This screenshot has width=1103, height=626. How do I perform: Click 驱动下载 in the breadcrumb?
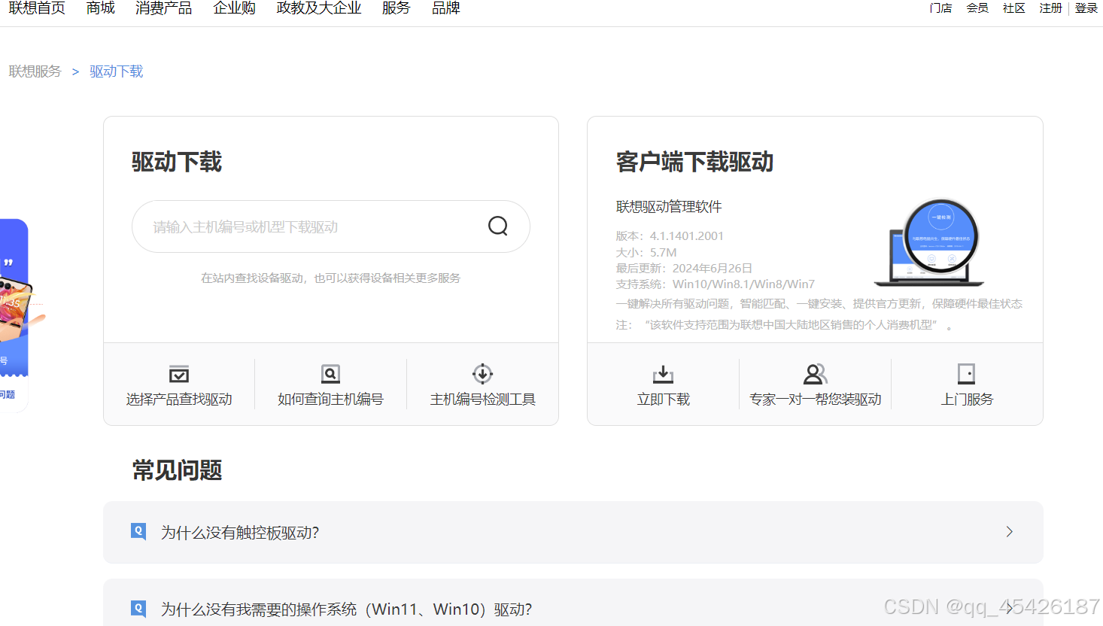click(x=117, y=71)
